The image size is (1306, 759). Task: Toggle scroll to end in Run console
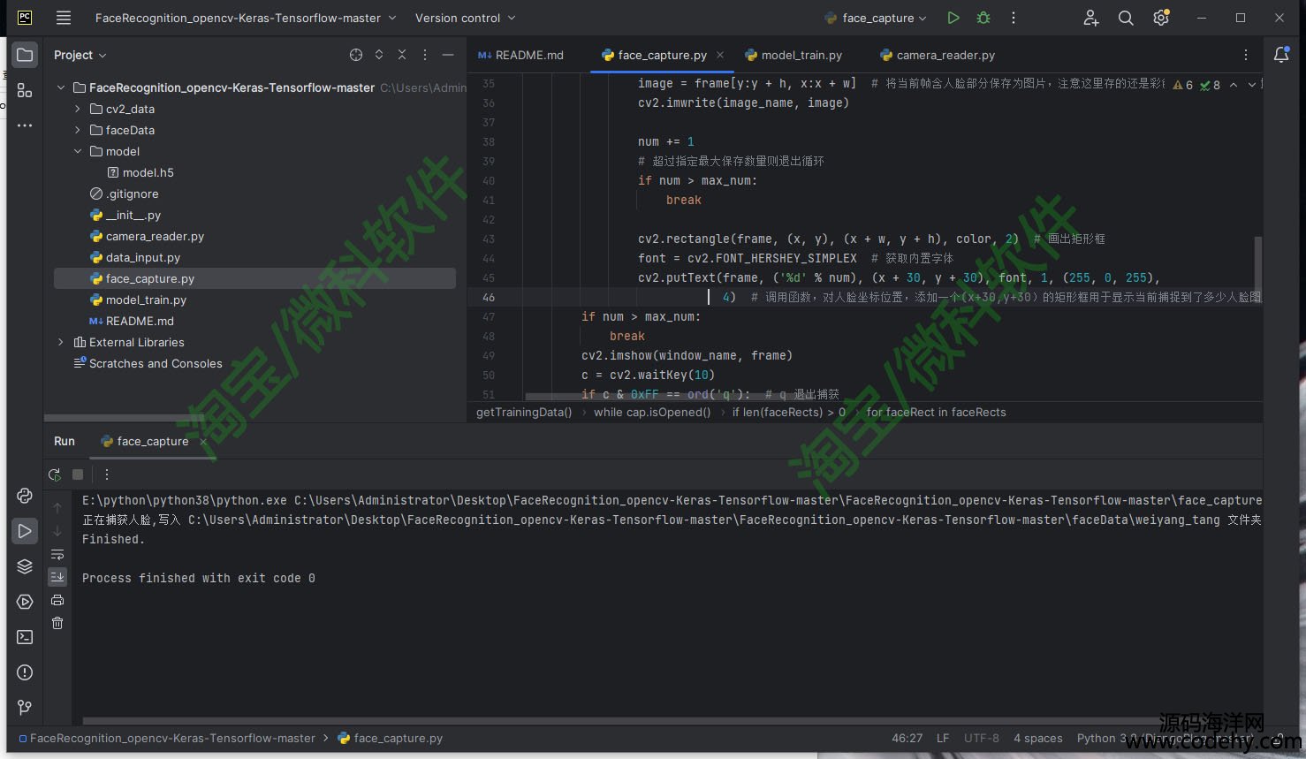57,577
